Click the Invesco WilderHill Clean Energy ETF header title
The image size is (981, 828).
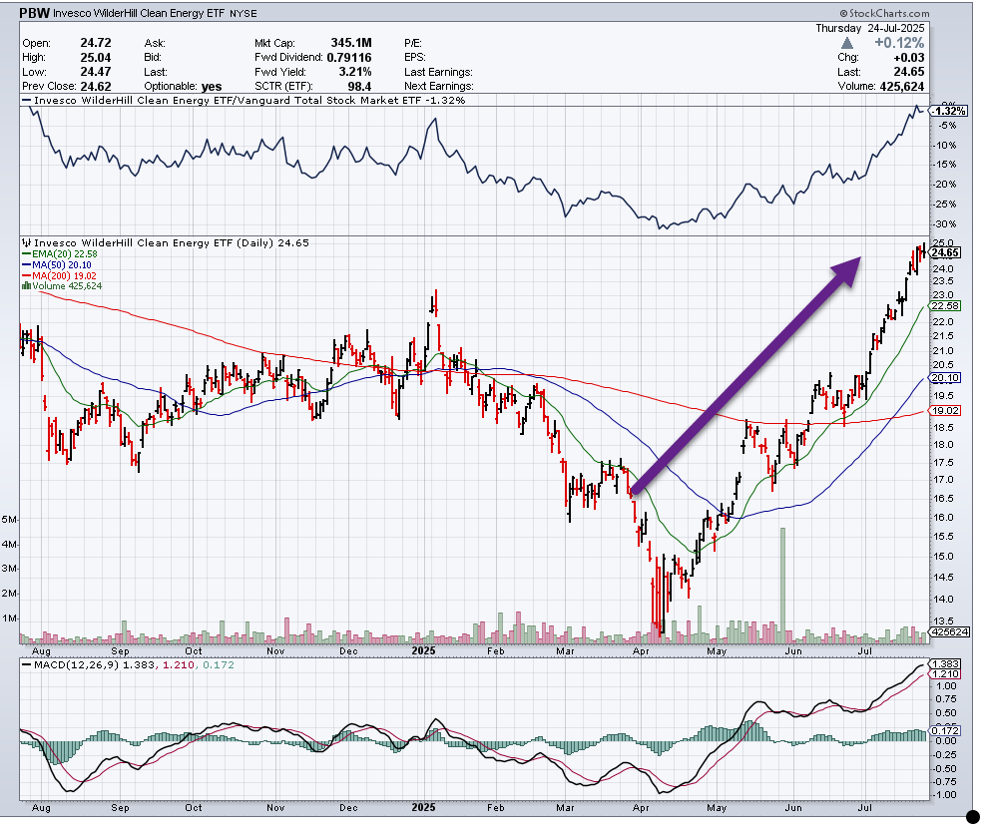[139, 13]
